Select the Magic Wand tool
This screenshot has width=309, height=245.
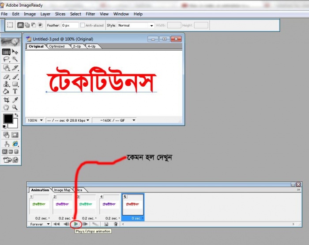coord(15,59)
